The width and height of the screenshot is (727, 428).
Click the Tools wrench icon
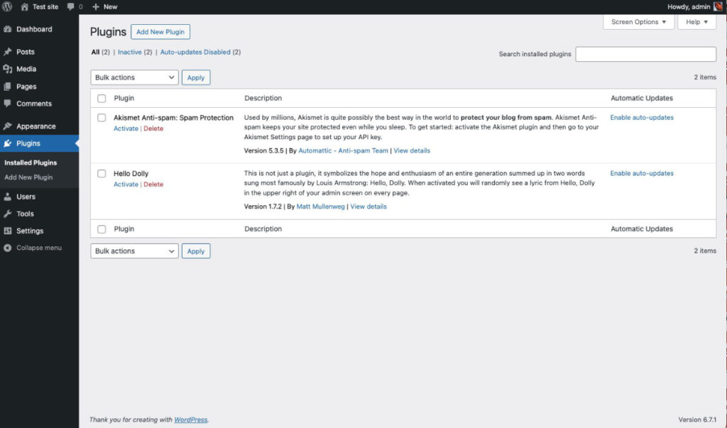[7, 214]
